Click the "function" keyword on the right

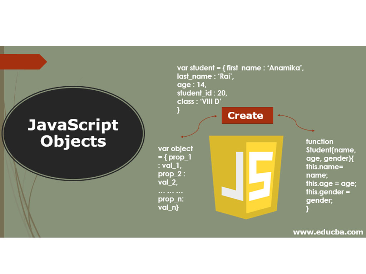click(320, 142)
